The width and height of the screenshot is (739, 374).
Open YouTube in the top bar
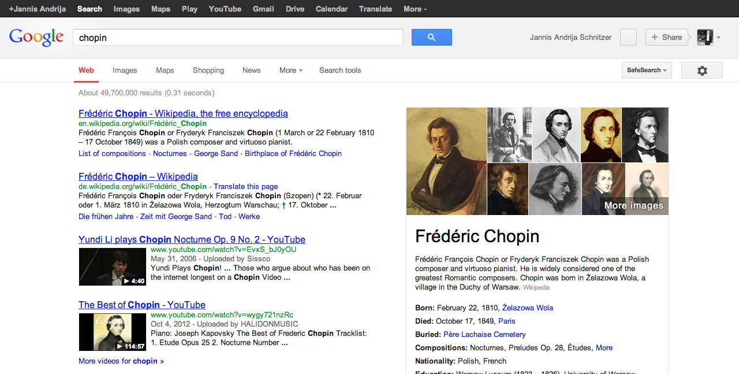225,9
